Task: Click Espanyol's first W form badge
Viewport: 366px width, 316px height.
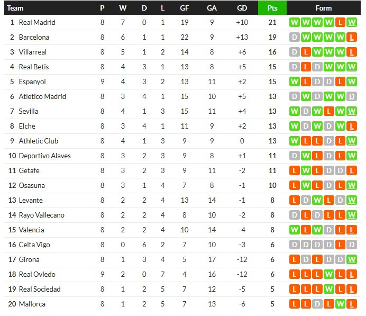Action: 295,82
